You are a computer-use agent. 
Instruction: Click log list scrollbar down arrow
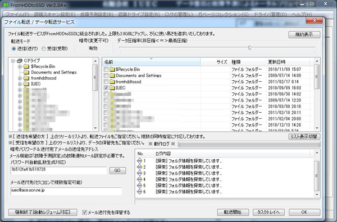317,195
